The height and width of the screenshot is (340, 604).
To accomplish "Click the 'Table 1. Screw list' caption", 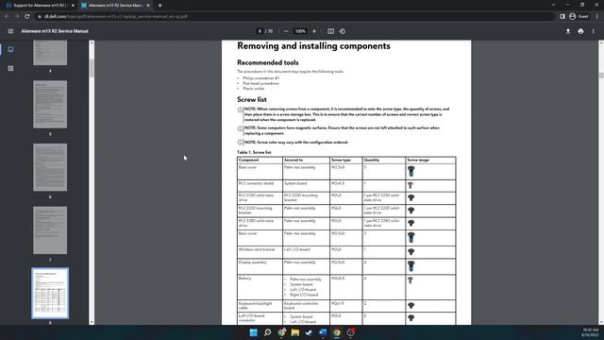I will pos(254,152).
